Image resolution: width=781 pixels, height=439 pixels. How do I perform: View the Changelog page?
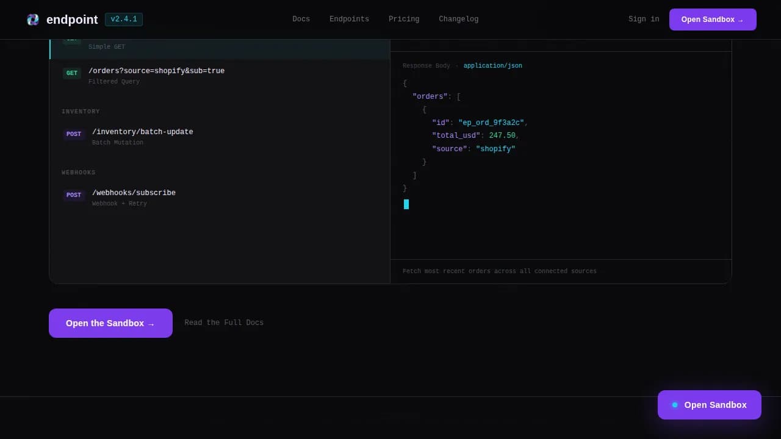tap(459, 20)
